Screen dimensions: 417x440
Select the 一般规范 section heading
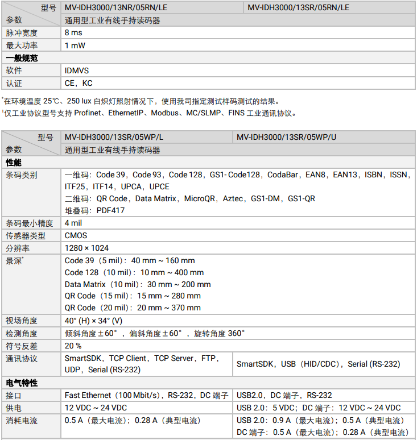(x=22, y=58)
